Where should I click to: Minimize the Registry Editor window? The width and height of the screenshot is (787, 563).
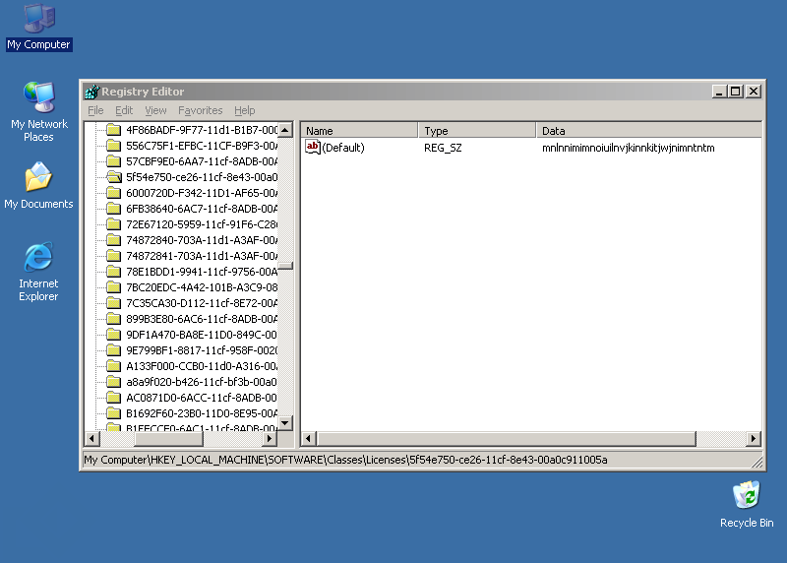click(x=719, y=92)
